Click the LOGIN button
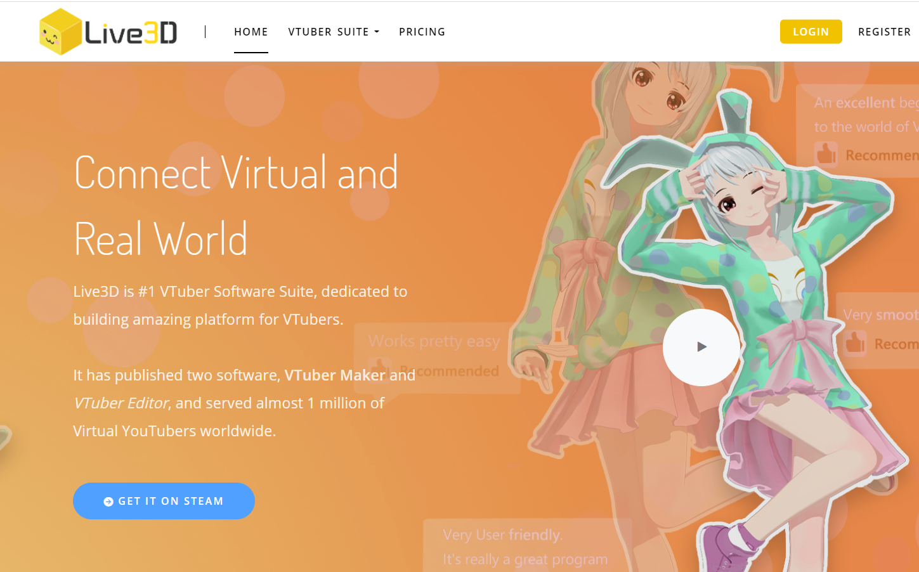 811,31
